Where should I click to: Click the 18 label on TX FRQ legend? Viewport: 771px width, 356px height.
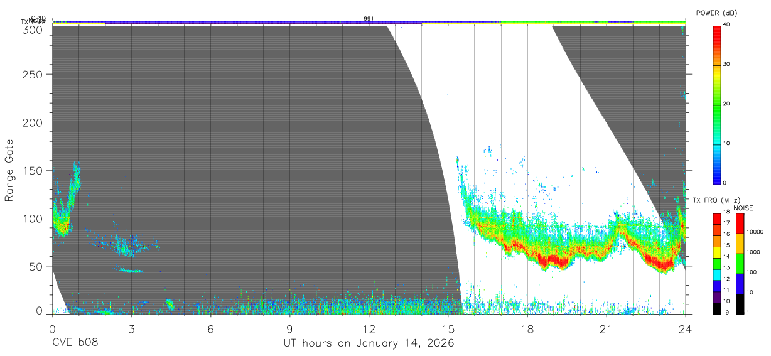(727, 213)
